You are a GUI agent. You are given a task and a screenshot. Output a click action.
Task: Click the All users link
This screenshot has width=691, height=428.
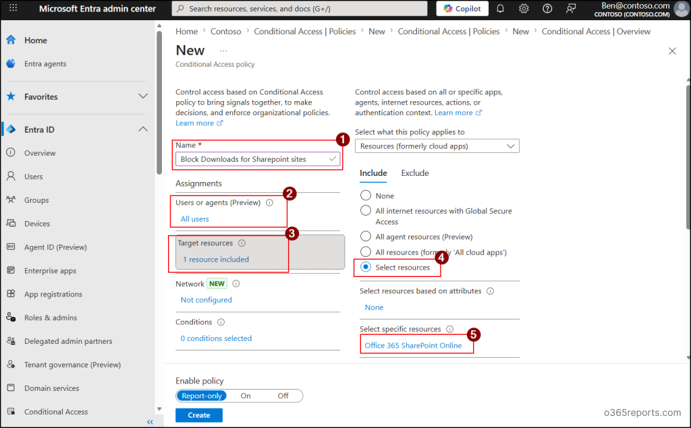coord(194,219)
